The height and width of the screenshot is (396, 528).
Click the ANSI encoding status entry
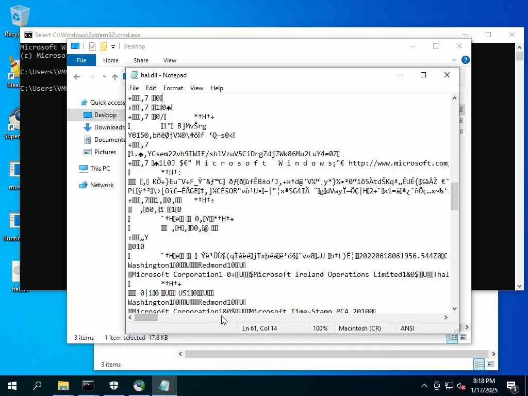(407, 328)
